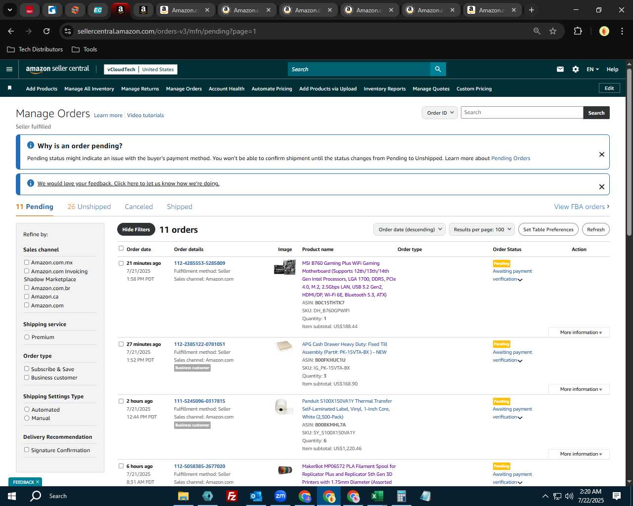
Task: Click the Refresh orders button
Action: point(596,229)
